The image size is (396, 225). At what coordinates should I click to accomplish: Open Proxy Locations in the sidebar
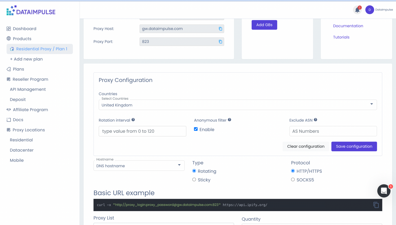(28, 130)
